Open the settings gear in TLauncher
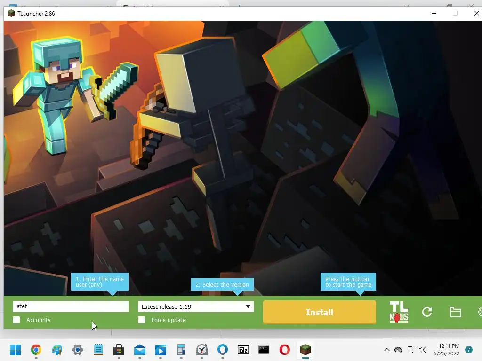482x361 pixels. pyautogui.click(x=480, y=312)
